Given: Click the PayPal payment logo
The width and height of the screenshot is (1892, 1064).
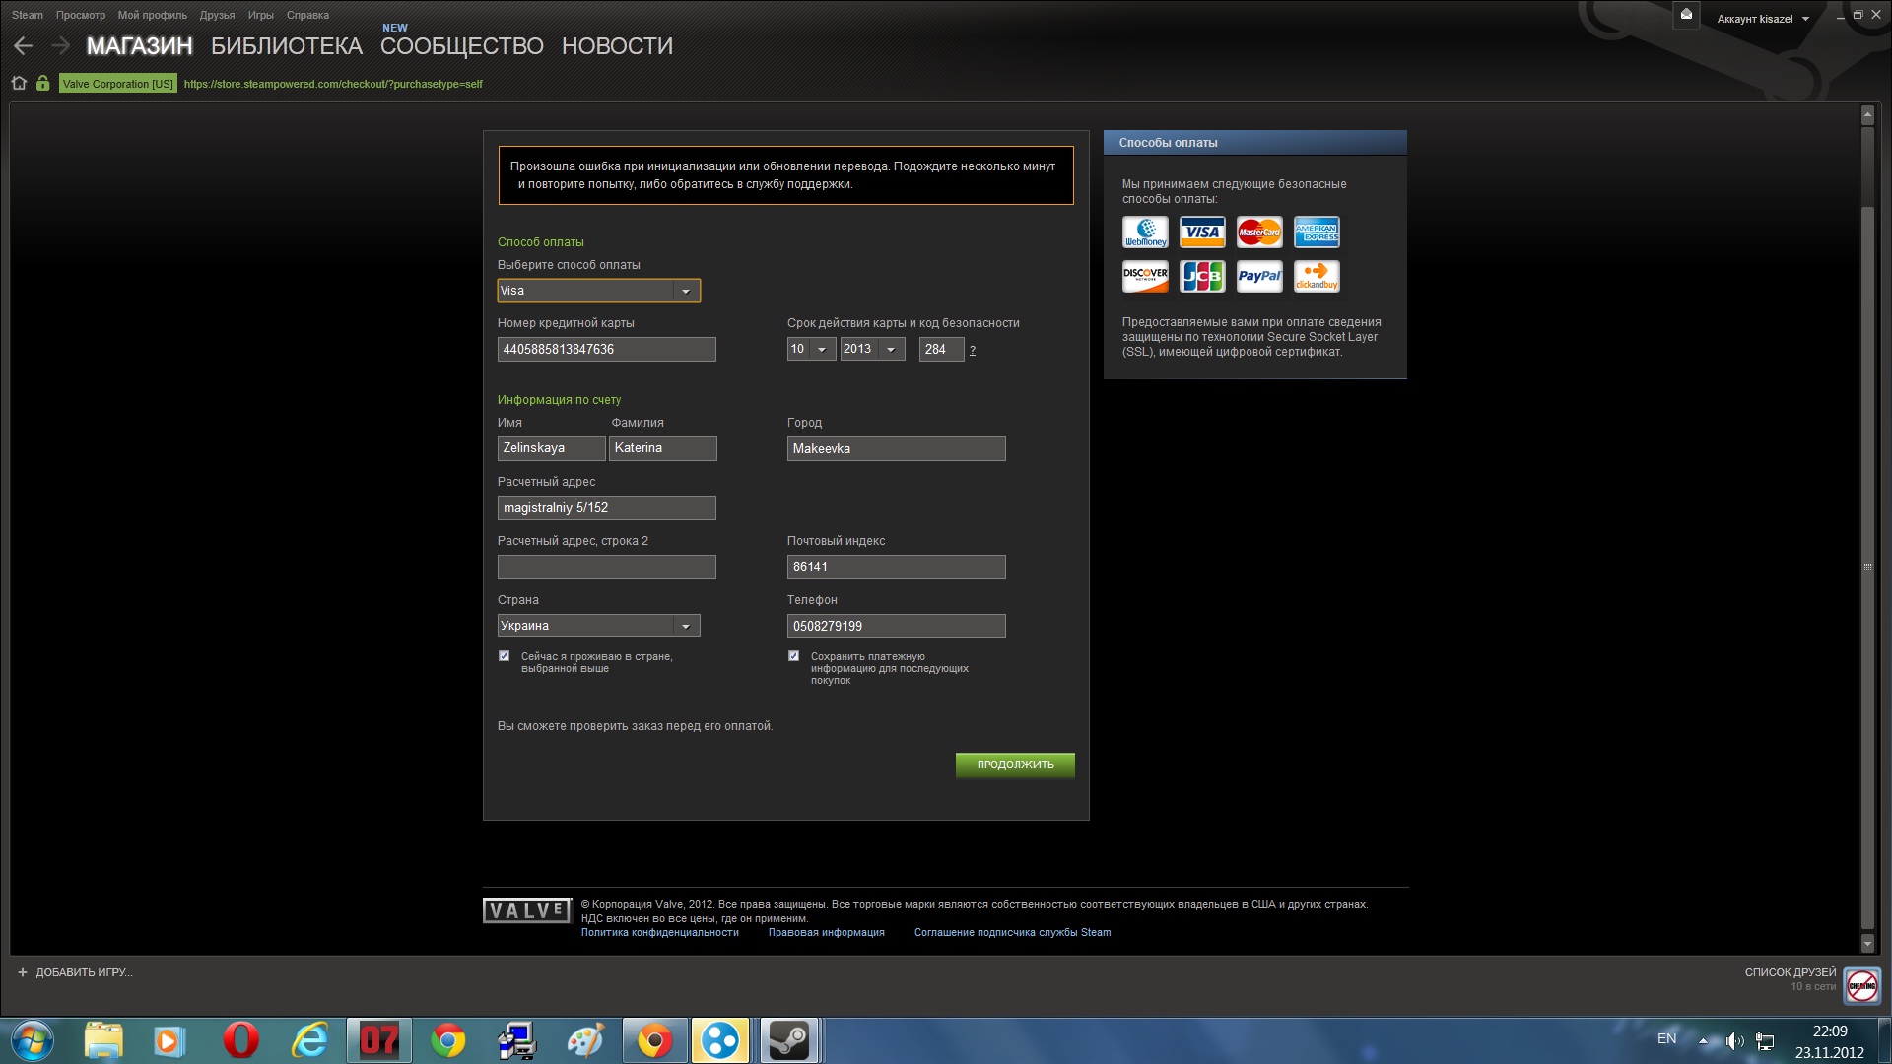Looking at the screenshot, I should click(1259, 276).
